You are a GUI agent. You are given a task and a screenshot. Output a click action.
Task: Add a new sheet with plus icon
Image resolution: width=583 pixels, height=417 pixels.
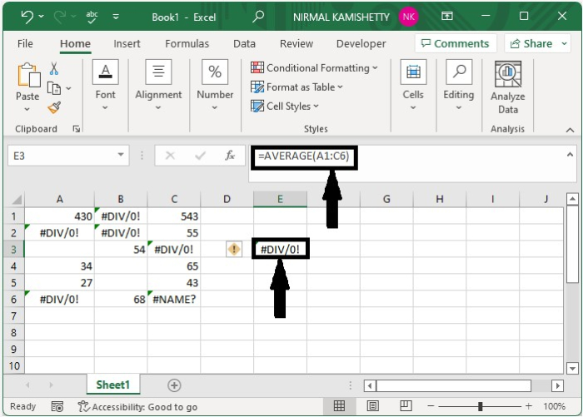tap(174, 385)
